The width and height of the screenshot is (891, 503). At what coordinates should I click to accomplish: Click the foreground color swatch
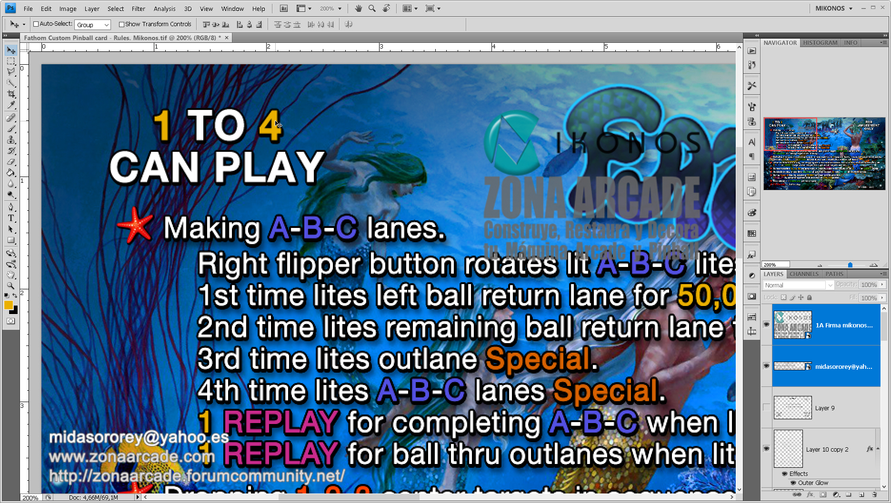pyautogui.click(x=8, y=306)
